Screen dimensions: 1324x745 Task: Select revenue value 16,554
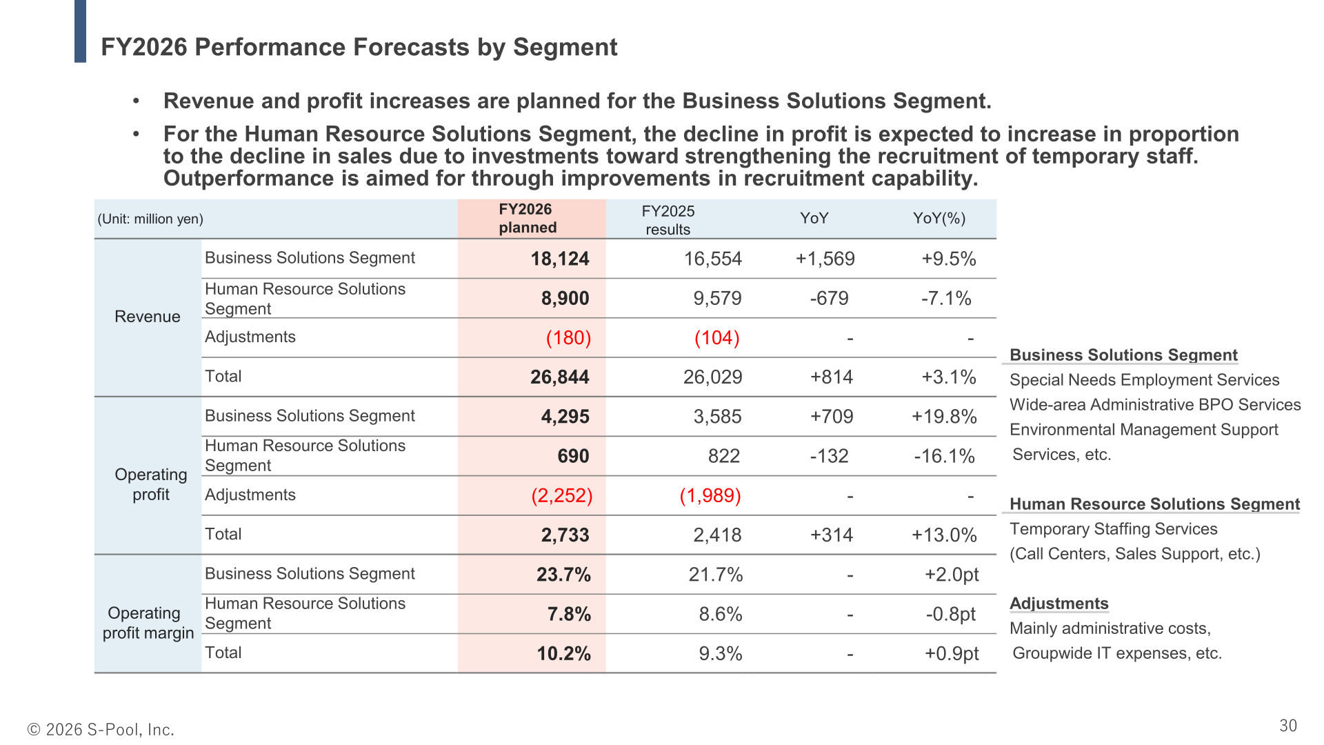tap(713, 259)
